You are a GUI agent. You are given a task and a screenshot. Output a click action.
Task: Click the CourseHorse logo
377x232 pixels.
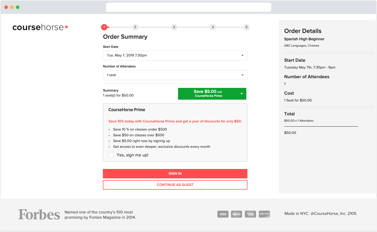pyautogui.click(x=40, y=27)
